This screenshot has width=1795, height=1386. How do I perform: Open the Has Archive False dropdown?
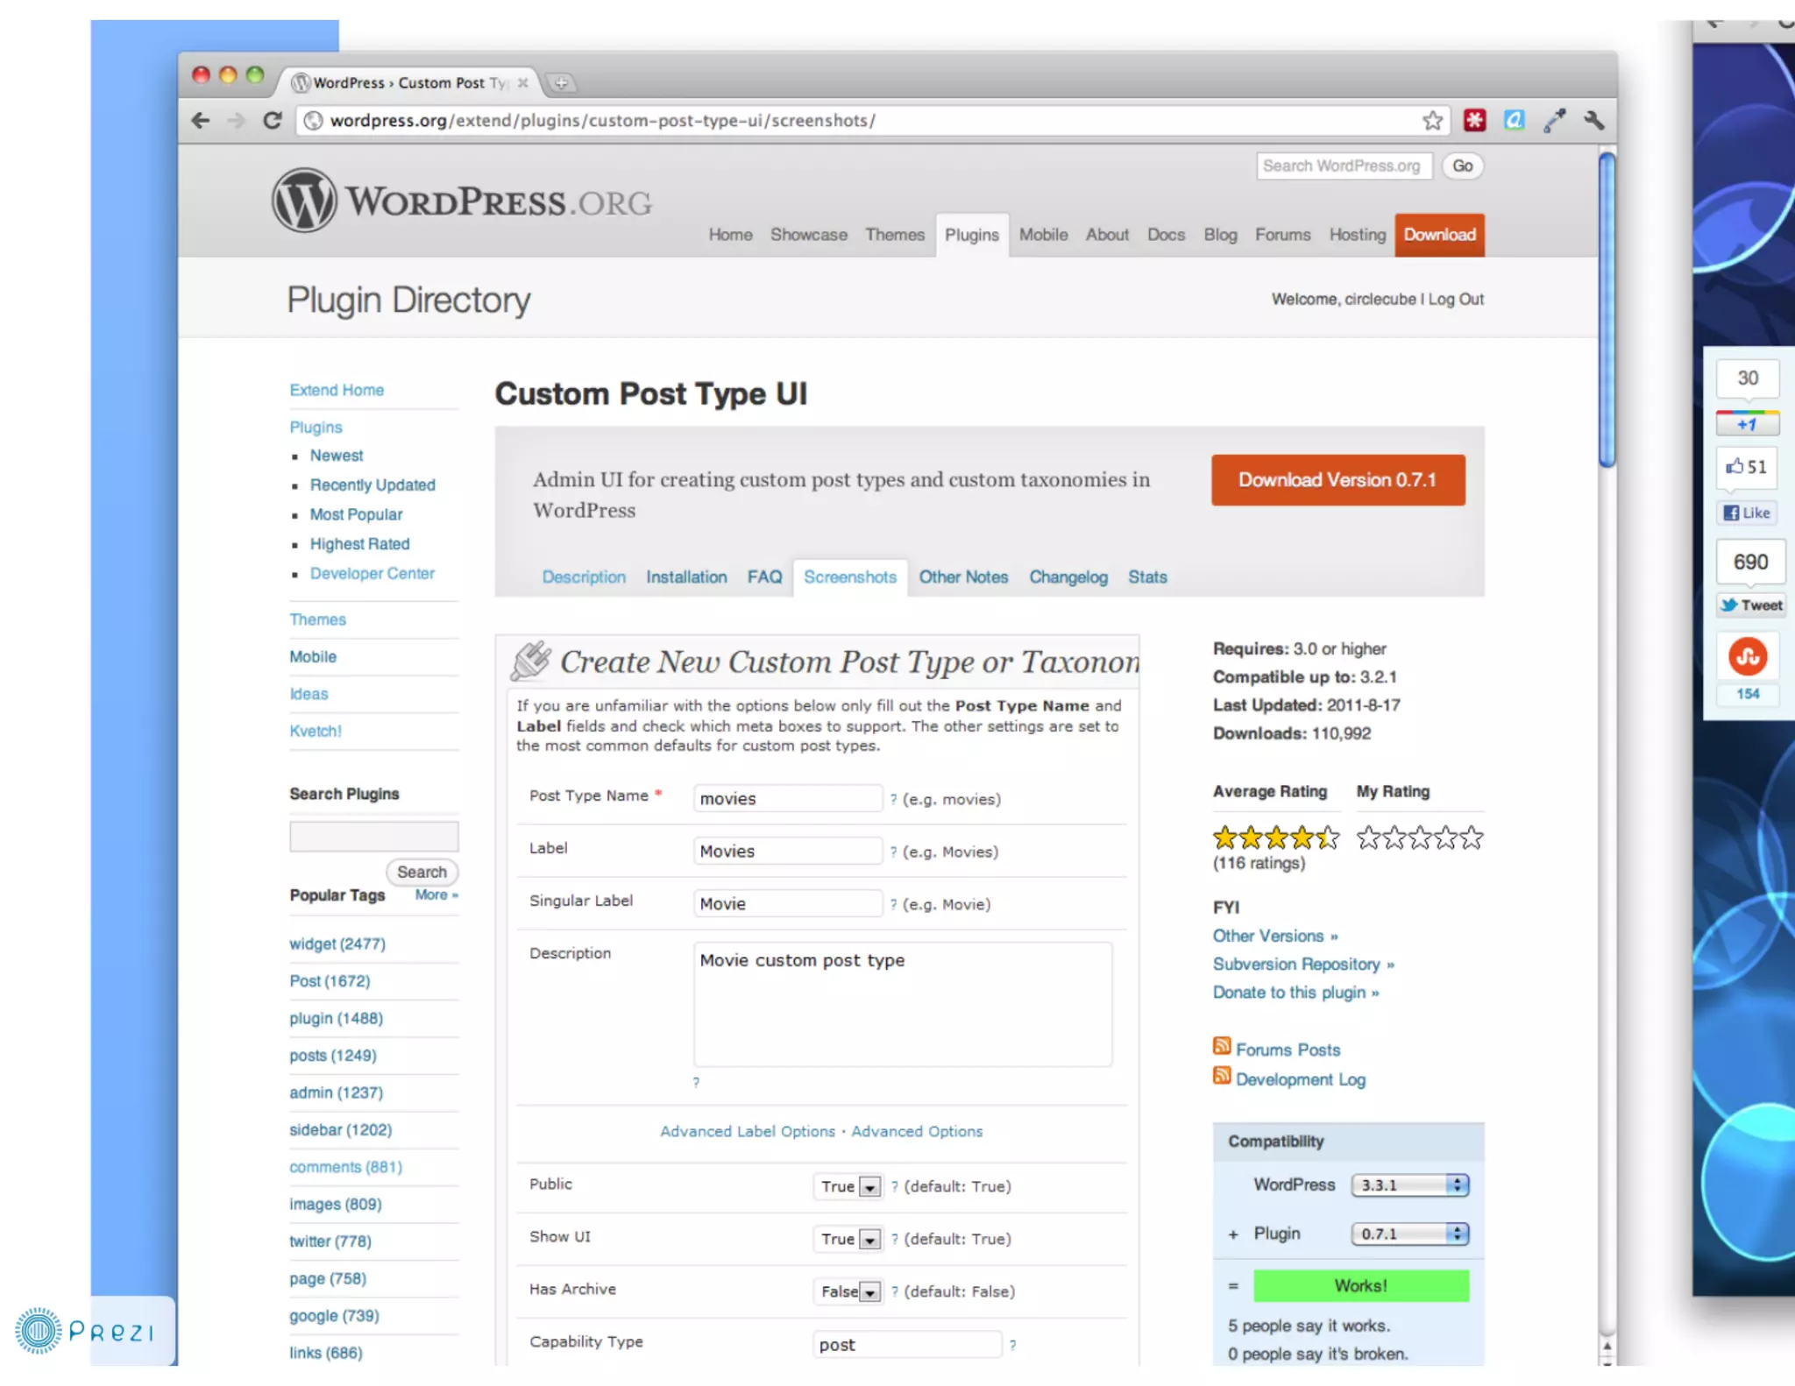848,1291
